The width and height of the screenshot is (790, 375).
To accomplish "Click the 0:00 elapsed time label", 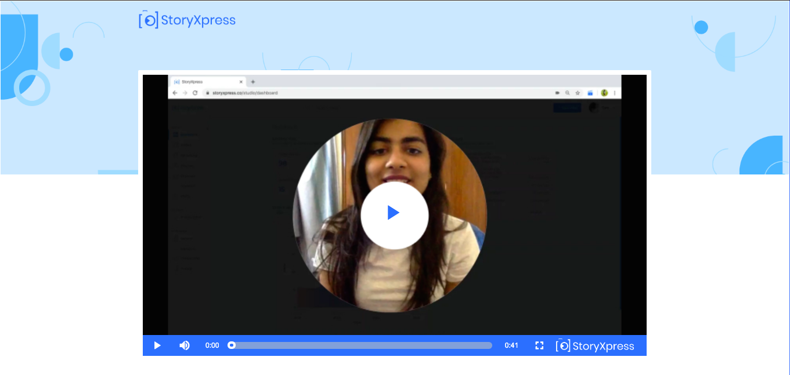I will pos(212,345).
